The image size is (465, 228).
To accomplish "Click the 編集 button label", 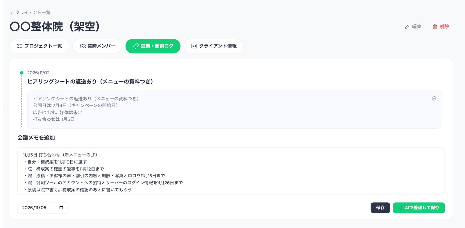I will click(x=416, y=26).
